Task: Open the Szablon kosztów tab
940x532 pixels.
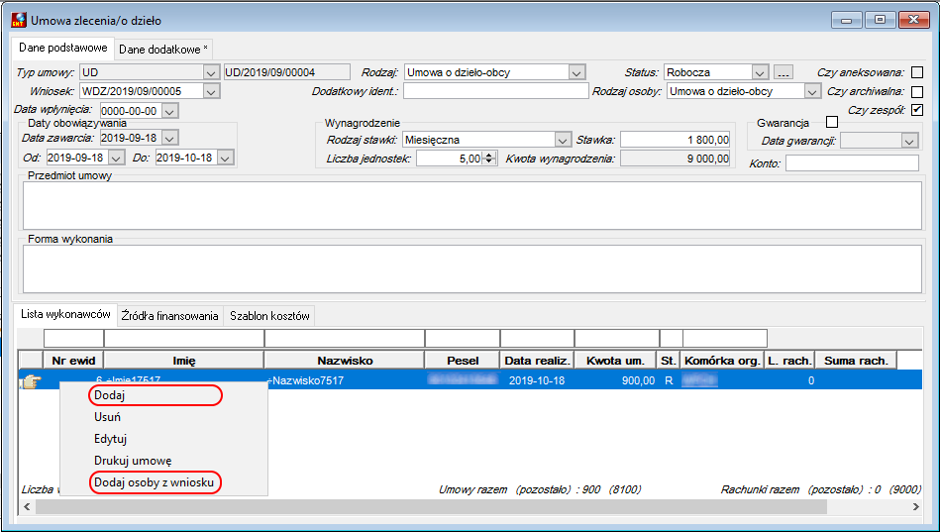Action: (x=269, y=315)
